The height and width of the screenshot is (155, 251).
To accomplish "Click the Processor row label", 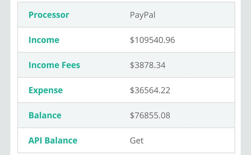I will 49,15.
